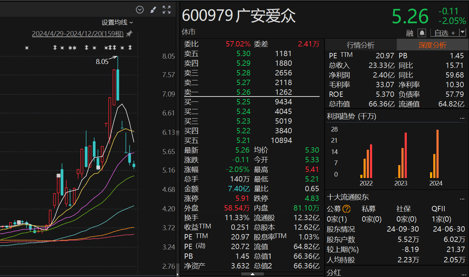Click the 买一 row at 5.25
The height and width of the screenshot is (277, 469).
click(x=252, y=102)
